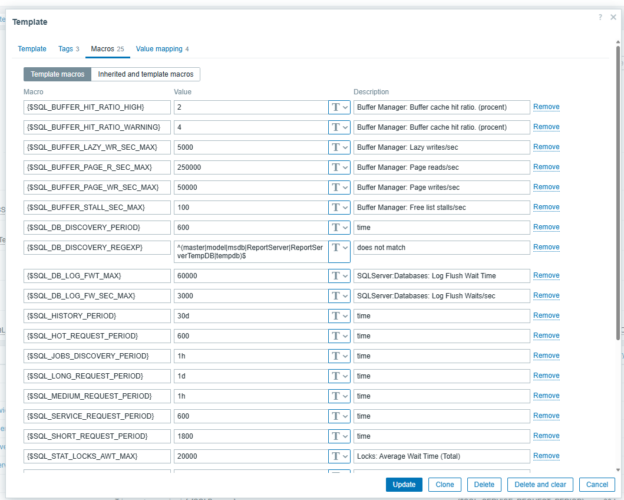Edit macro name field {$SQL_LONG_REQUEST_PERIOD}
624x500 pixels.
point(97,376)
